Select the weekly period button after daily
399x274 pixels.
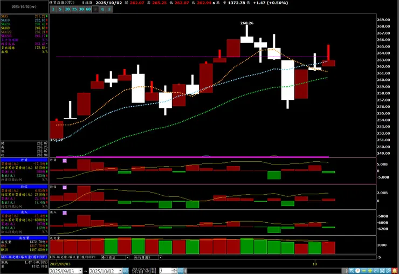click(102, 9)
